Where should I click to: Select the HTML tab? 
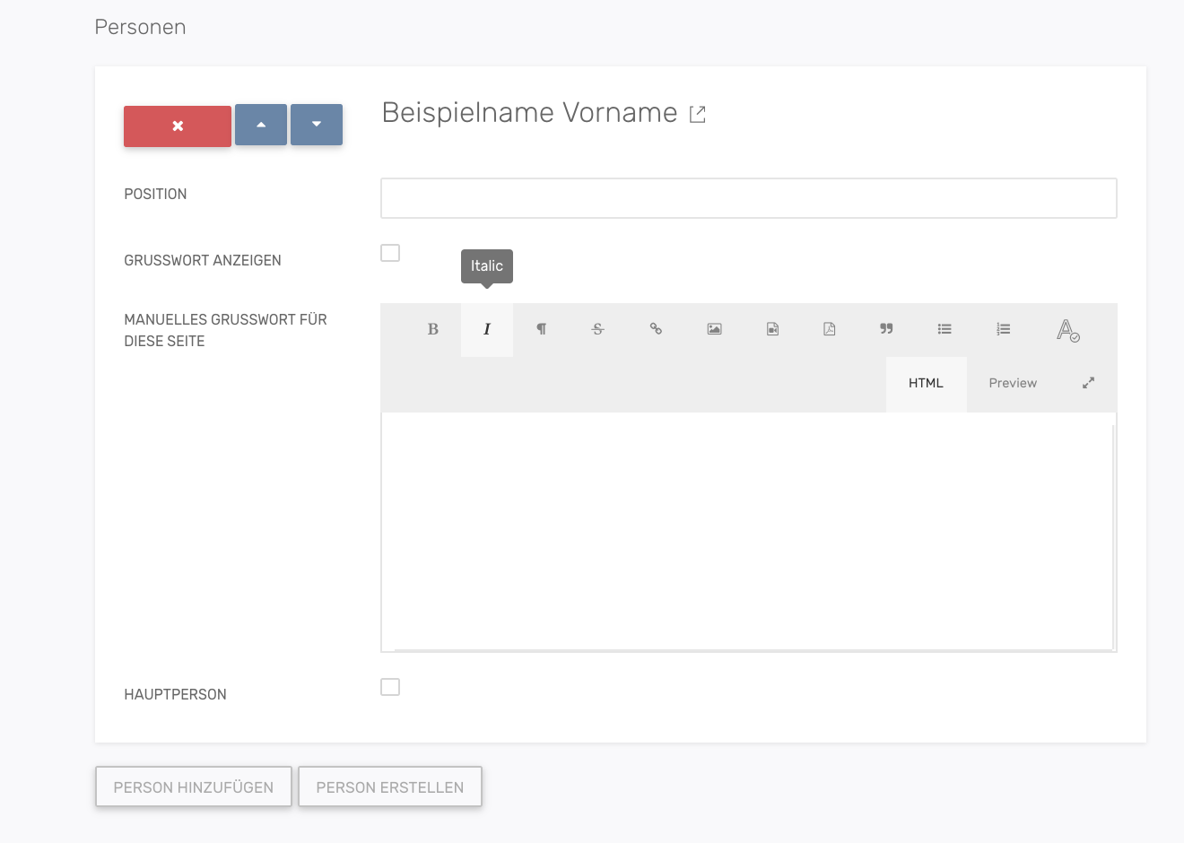[926, 383]
